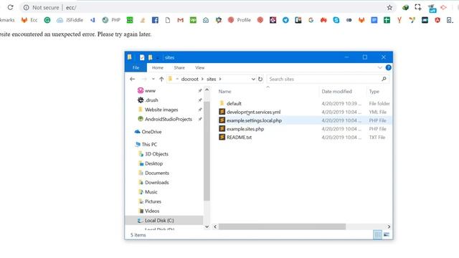Open the Google bookmark icon

(x=311, y=20)
